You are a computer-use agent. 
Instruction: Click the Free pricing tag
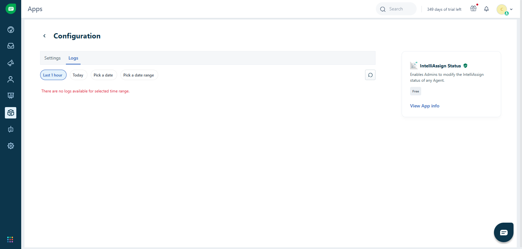point(416,91)
